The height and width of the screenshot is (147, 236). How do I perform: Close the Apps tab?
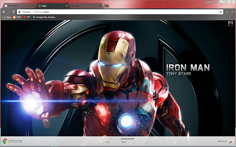67,6
